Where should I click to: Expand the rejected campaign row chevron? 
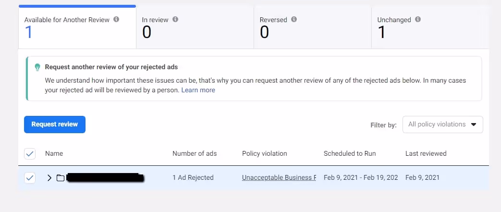tap(49, 178)
